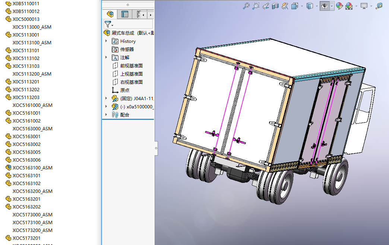Open the View Orientation dropdown arrow
Viewport: 389px width, 245px height.
302,6
